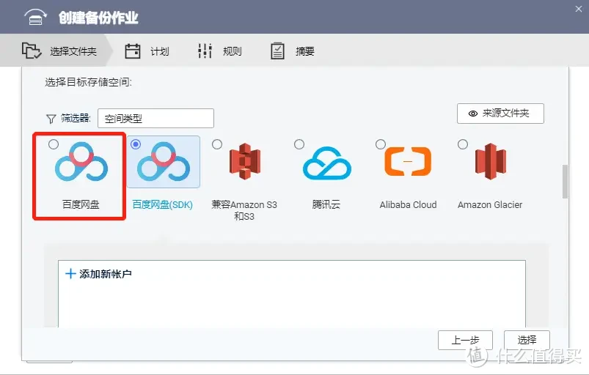Image resolution: width=589 pixels, height=375 pixels.
Task: Click the storage list vertical scrollbar
Action: click(565, 182)
